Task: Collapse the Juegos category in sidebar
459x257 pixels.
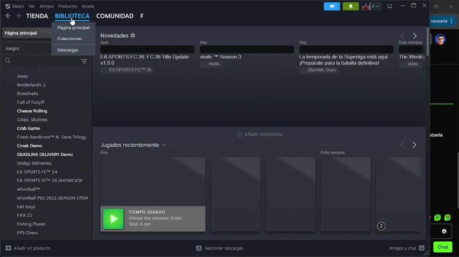Action: [x=12, y=48]
